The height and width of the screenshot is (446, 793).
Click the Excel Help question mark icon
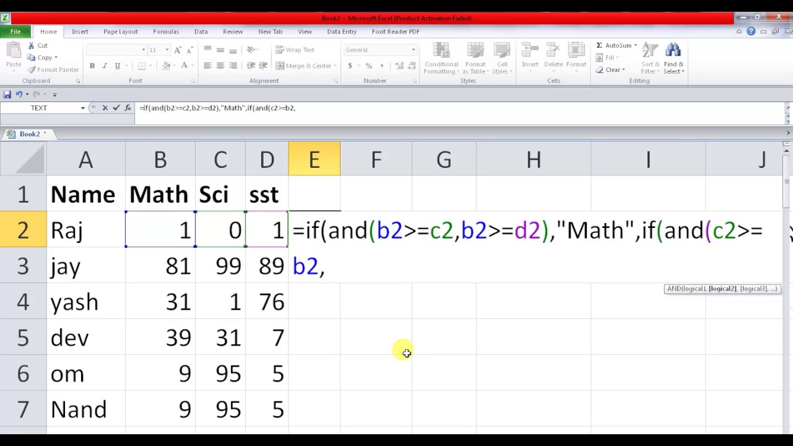pyautogui.click(x=751, y=32)
